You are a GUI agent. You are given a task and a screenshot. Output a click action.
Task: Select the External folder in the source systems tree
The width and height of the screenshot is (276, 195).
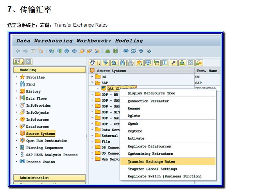click(110, 136)
